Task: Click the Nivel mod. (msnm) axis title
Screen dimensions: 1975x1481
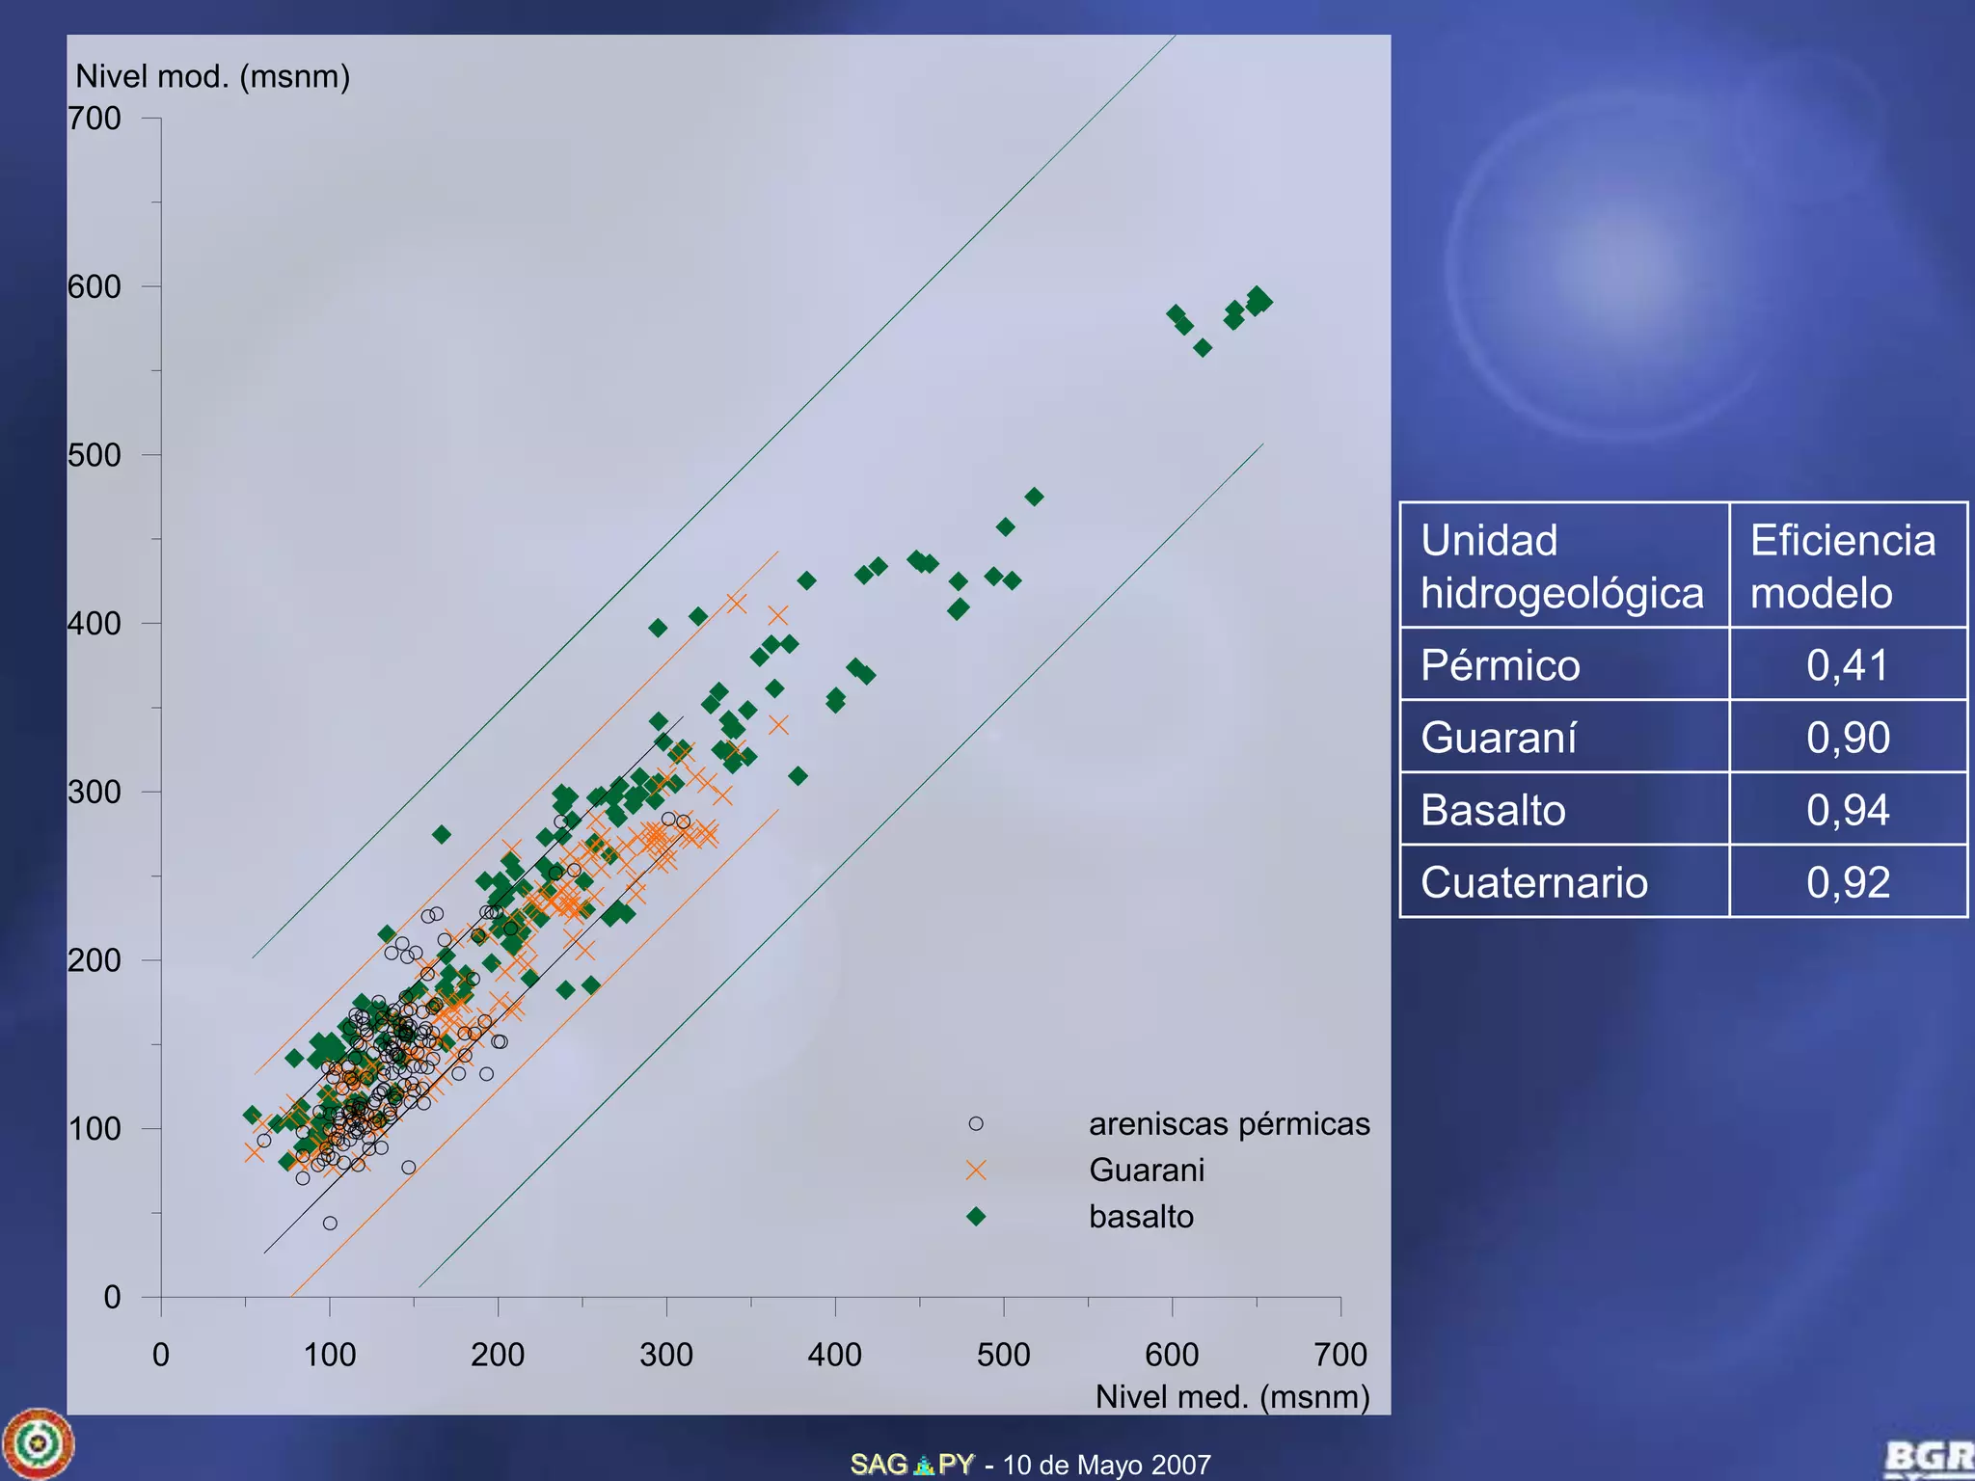Action: point(212,76)
